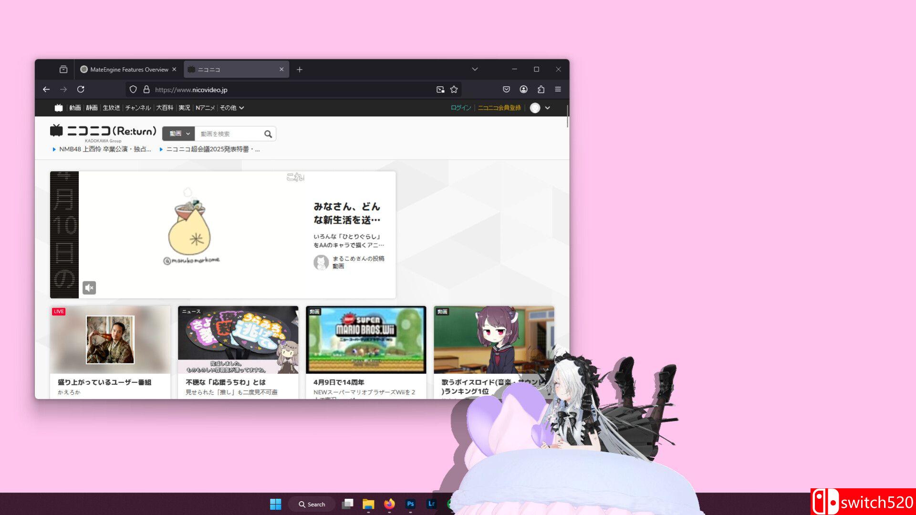The height and width of the screenshot is (515, 916).
Task: Launch Photoshop from the taskbar
Action: (x=410, y=504)
